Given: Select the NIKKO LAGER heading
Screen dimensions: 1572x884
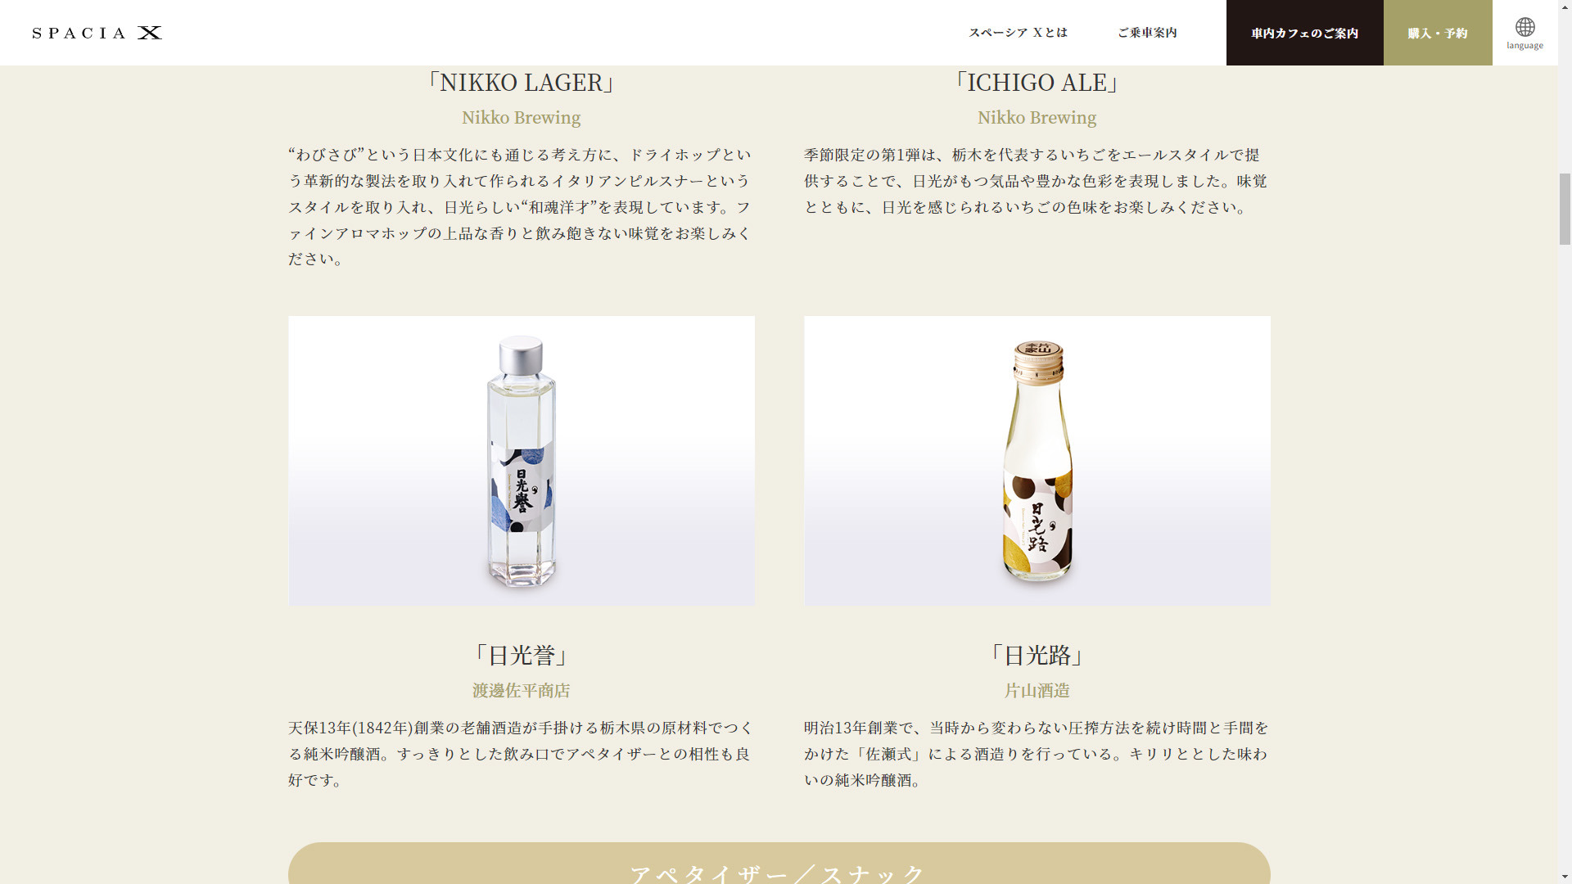Looking at the screenshot, I should pos(522,83).
